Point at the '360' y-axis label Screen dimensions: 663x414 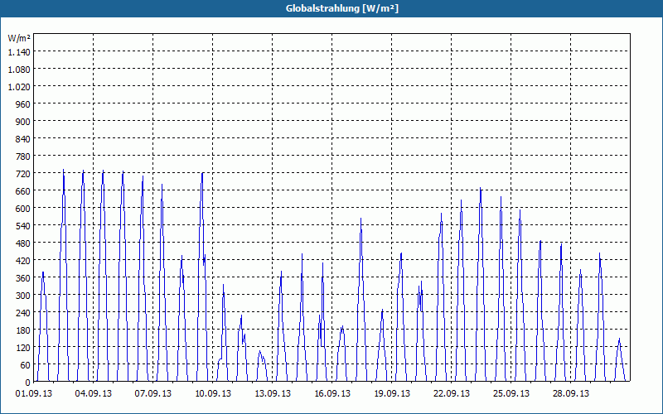[23, 278]
